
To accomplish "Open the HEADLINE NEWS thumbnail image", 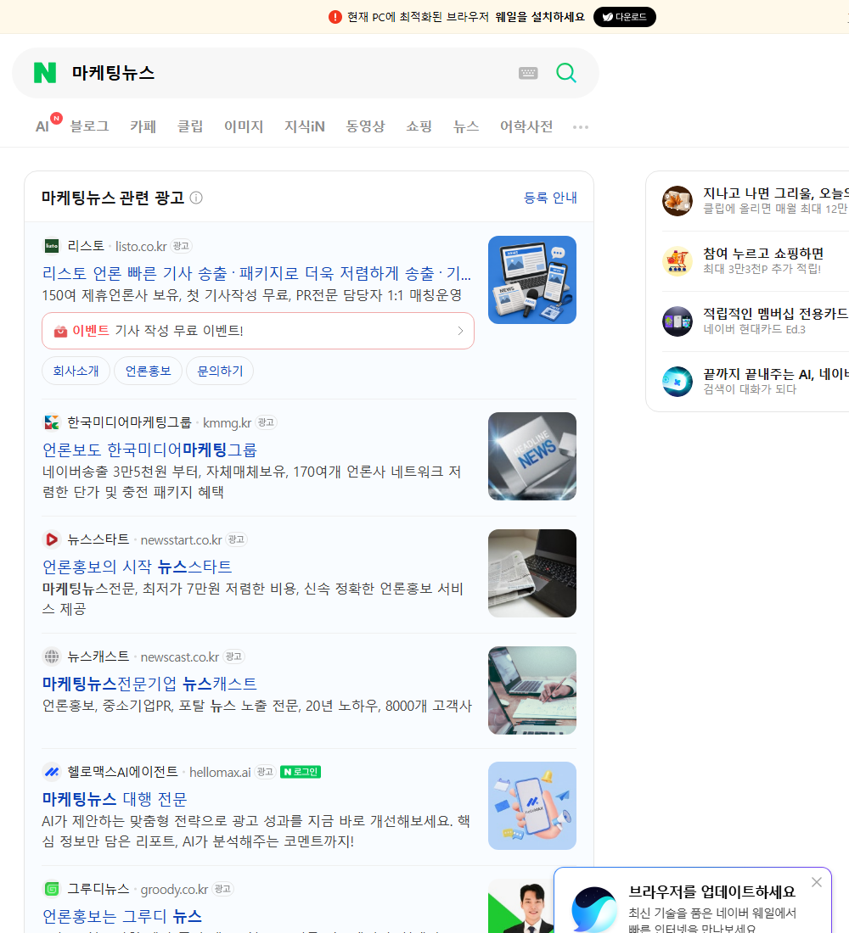I will (532, 456).
